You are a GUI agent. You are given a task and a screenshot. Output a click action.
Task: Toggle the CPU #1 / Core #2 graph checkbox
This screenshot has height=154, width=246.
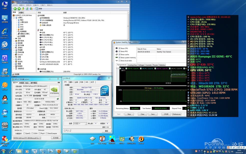point(141,68)
